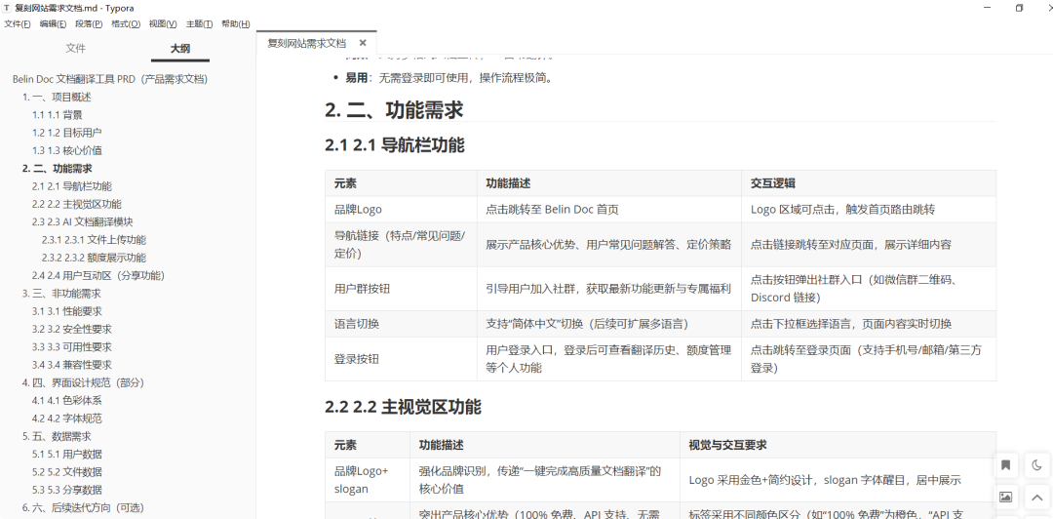Close the 复刻网站需求文档 tab
This screenshot has width=1053, height=519.
(x=363, y=43)
